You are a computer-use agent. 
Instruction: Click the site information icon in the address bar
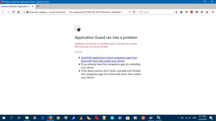point(24,12)
